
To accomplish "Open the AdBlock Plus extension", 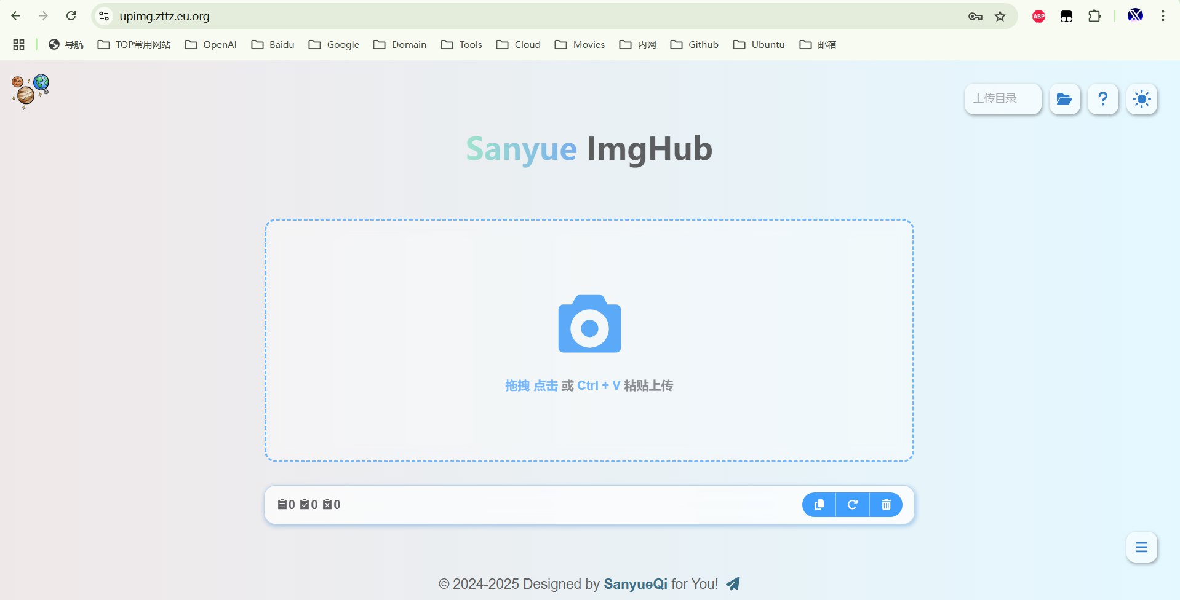I will pos(1038,16).
